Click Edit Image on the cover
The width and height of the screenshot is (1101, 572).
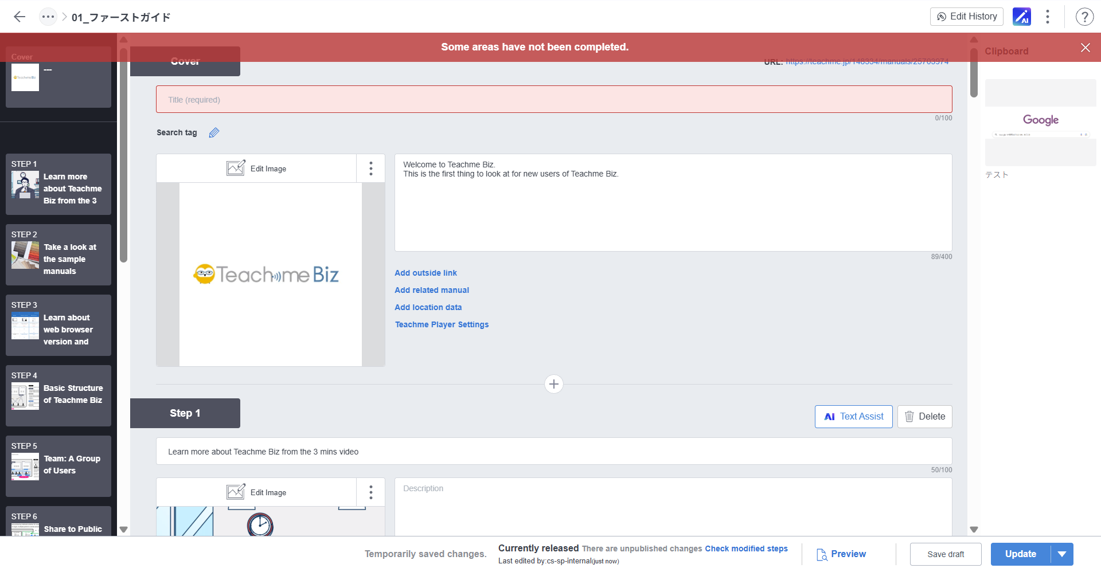(x=256, y=169)
